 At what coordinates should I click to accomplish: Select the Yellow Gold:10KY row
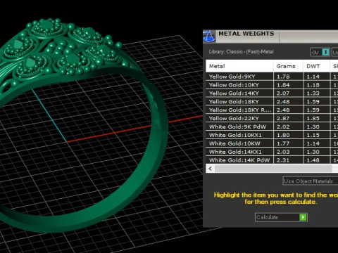272,85
